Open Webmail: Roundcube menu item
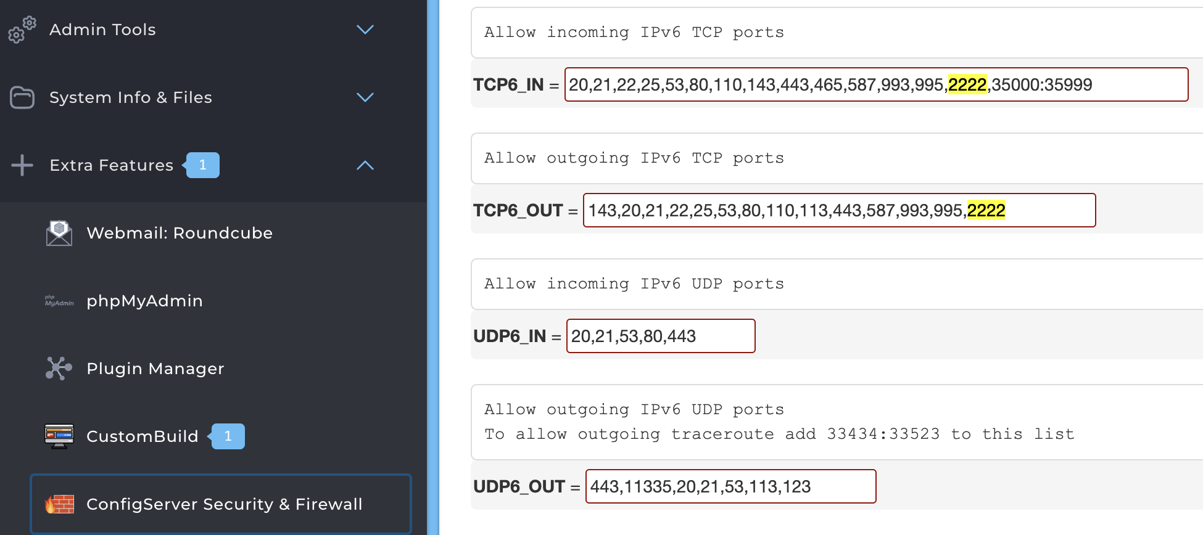The height and width of the screenshot is (535, 1203). (180, 233)
